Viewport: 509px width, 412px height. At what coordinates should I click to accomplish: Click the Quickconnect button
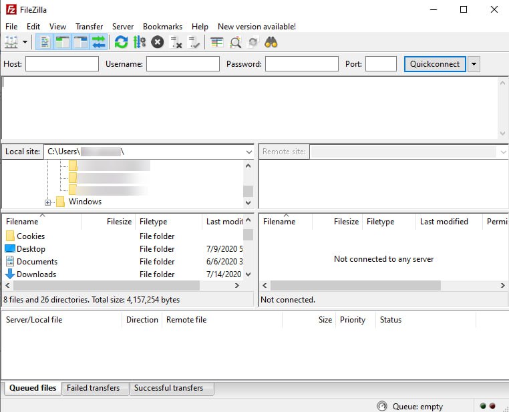point(435,64)
